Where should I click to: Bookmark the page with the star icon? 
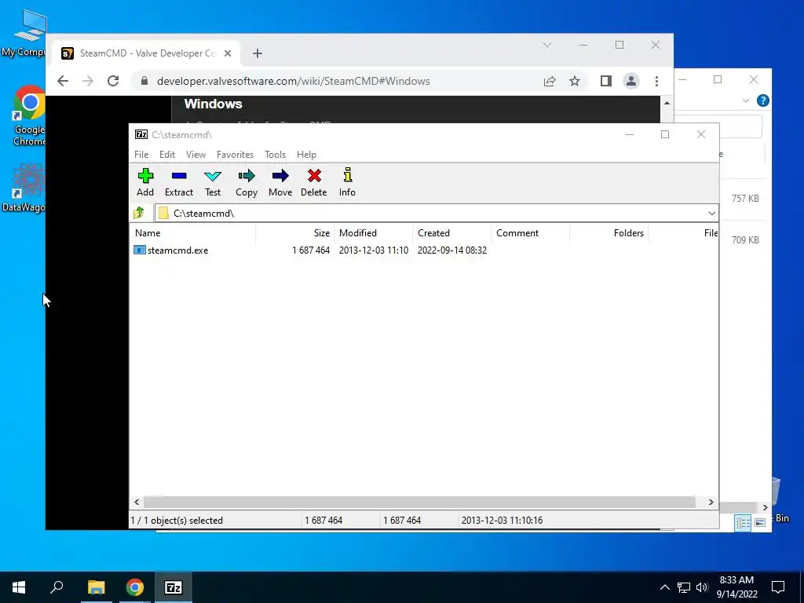(x=575, y=81)
